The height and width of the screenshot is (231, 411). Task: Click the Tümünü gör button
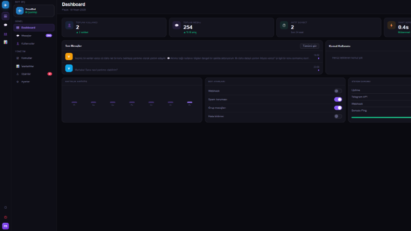click(309, 46)
